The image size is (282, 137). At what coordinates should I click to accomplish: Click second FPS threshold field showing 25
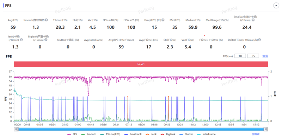[253, 56]
